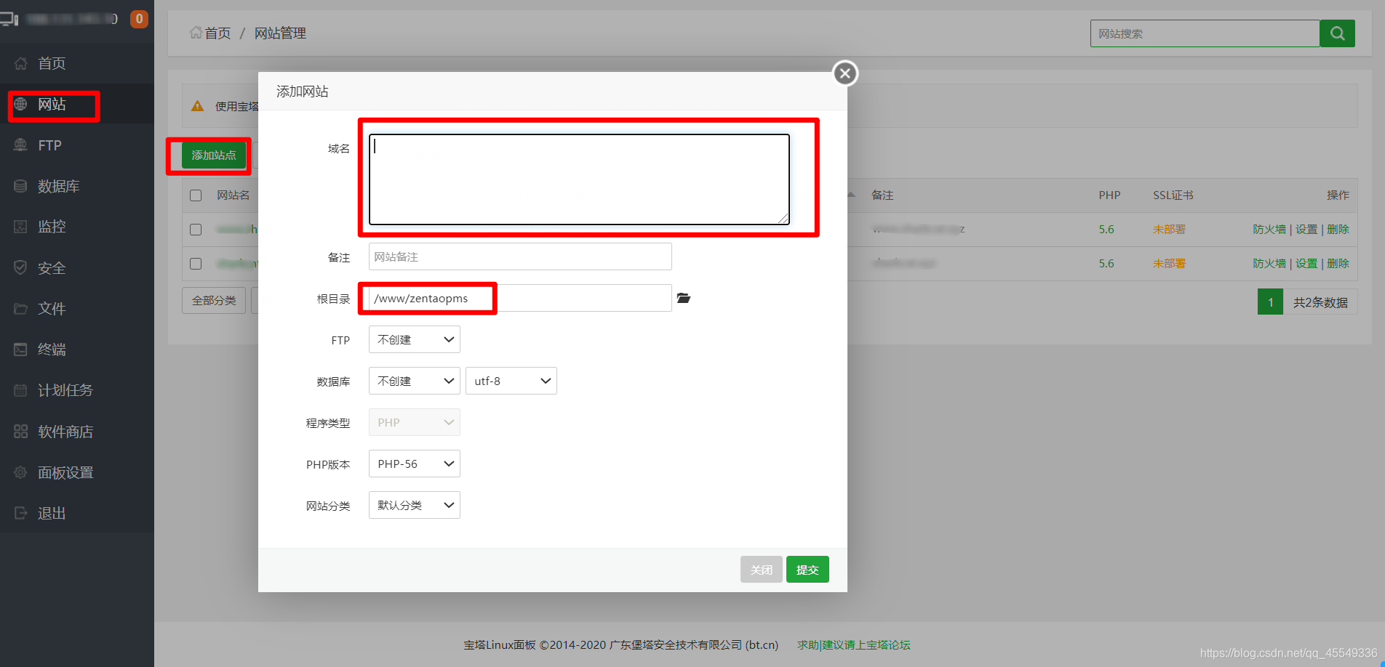Click the 根目录 /www/zentaopms input field
This screenshot has width=1385, height=667.
pos(520,298)
